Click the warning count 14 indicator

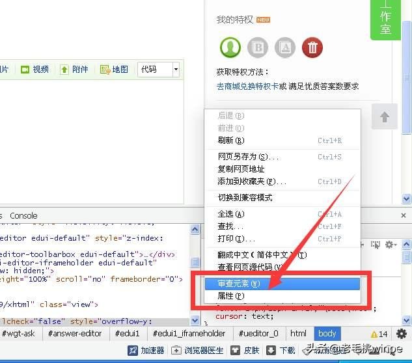point(379,334)
